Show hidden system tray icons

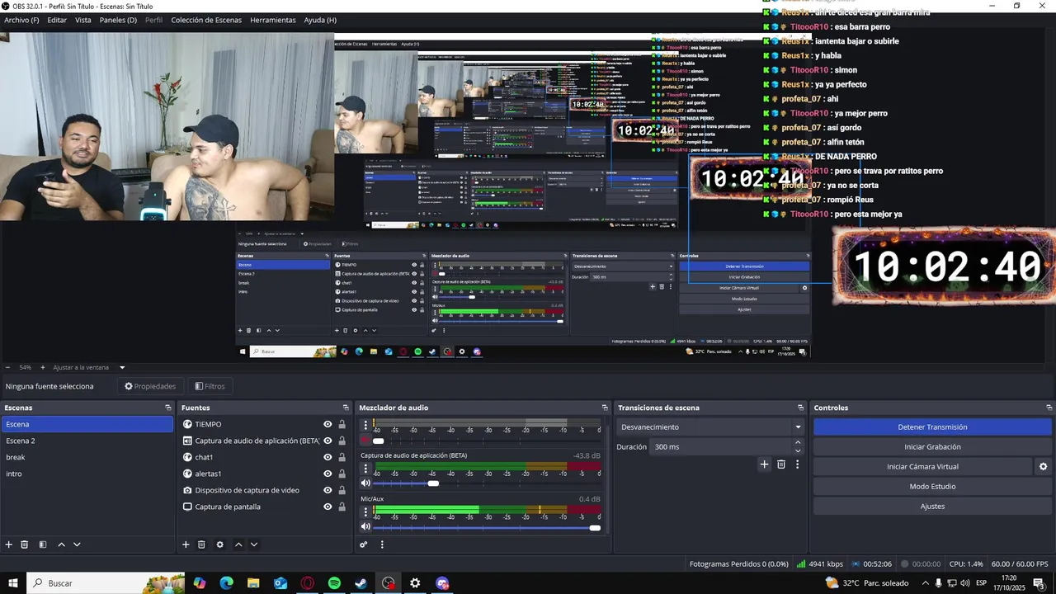[x=925, y=583]
